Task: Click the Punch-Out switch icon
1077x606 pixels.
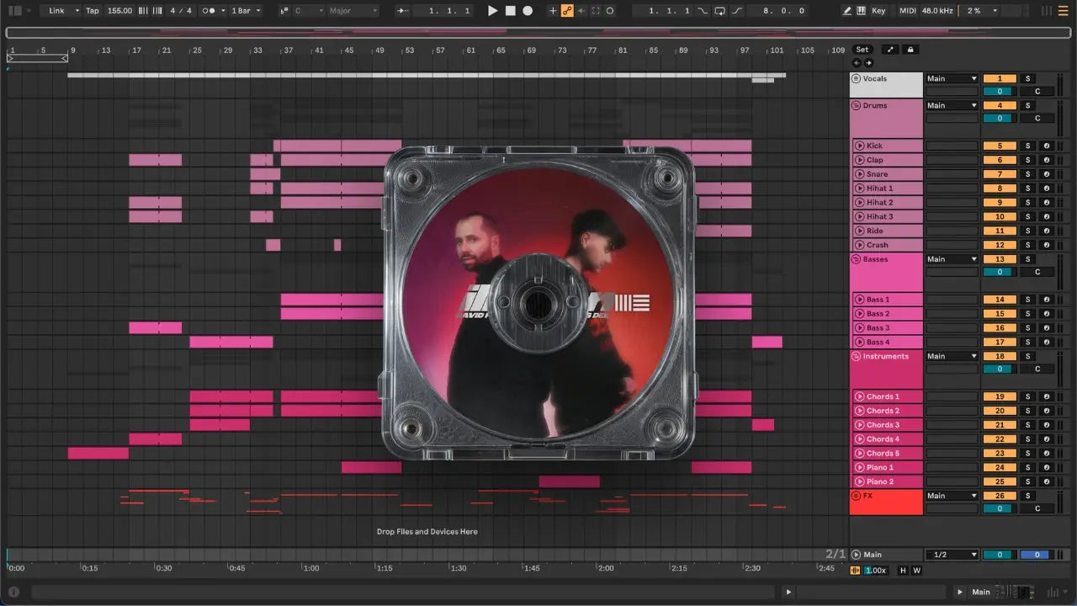Action: coord(737,11)
